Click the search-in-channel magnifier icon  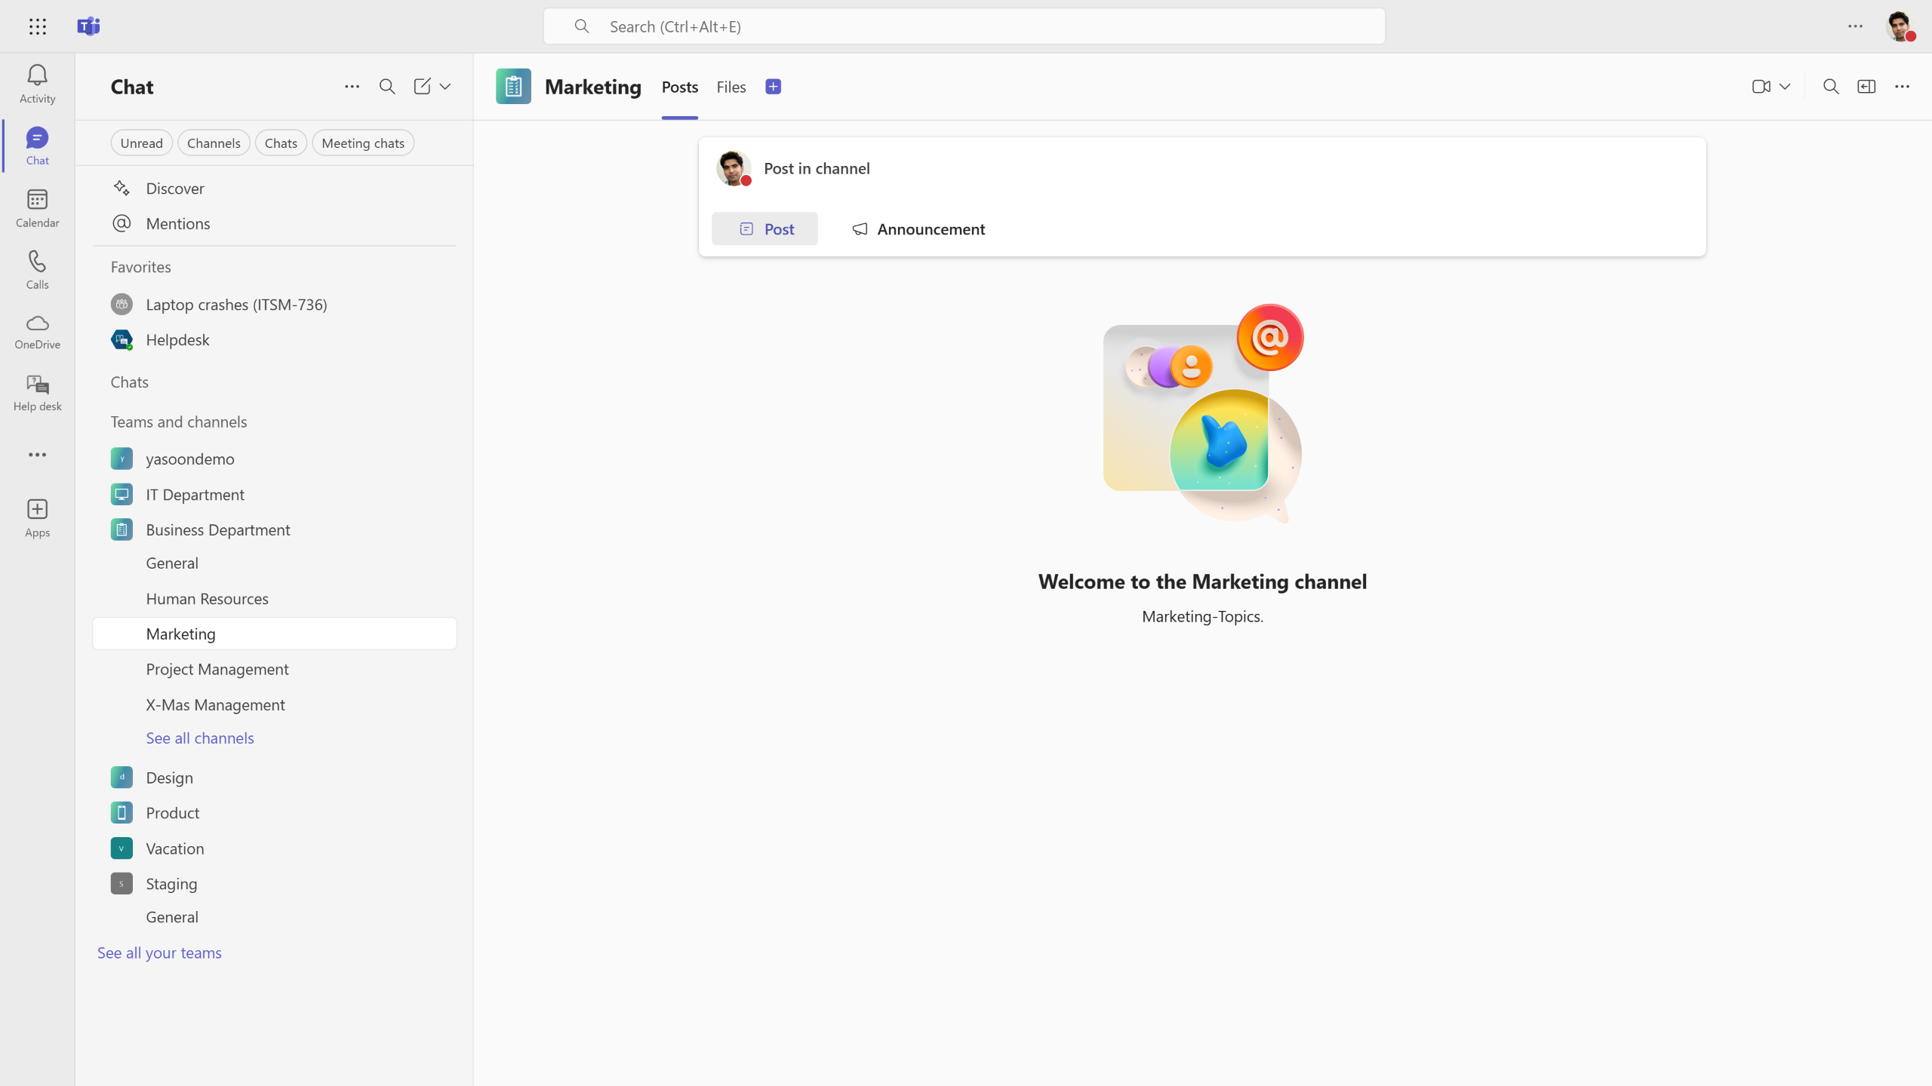1830,87
